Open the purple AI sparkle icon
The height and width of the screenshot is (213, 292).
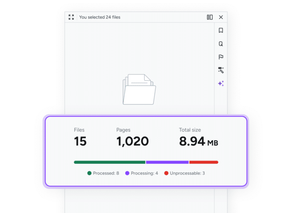221,83
